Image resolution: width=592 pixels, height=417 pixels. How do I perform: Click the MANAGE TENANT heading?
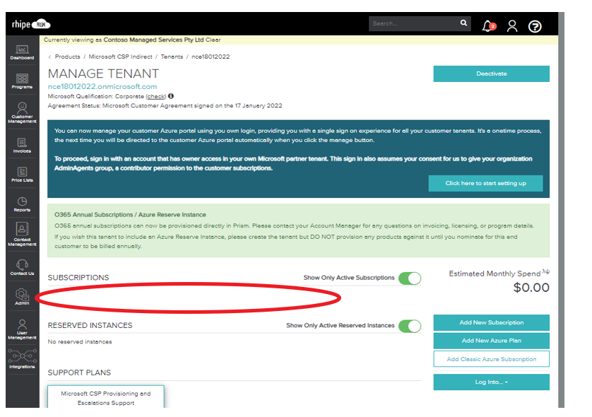[103, 74]
